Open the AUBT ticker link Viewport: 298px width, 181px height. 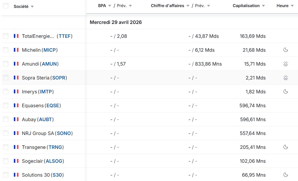pyautogui.click(x=45, y=119)
